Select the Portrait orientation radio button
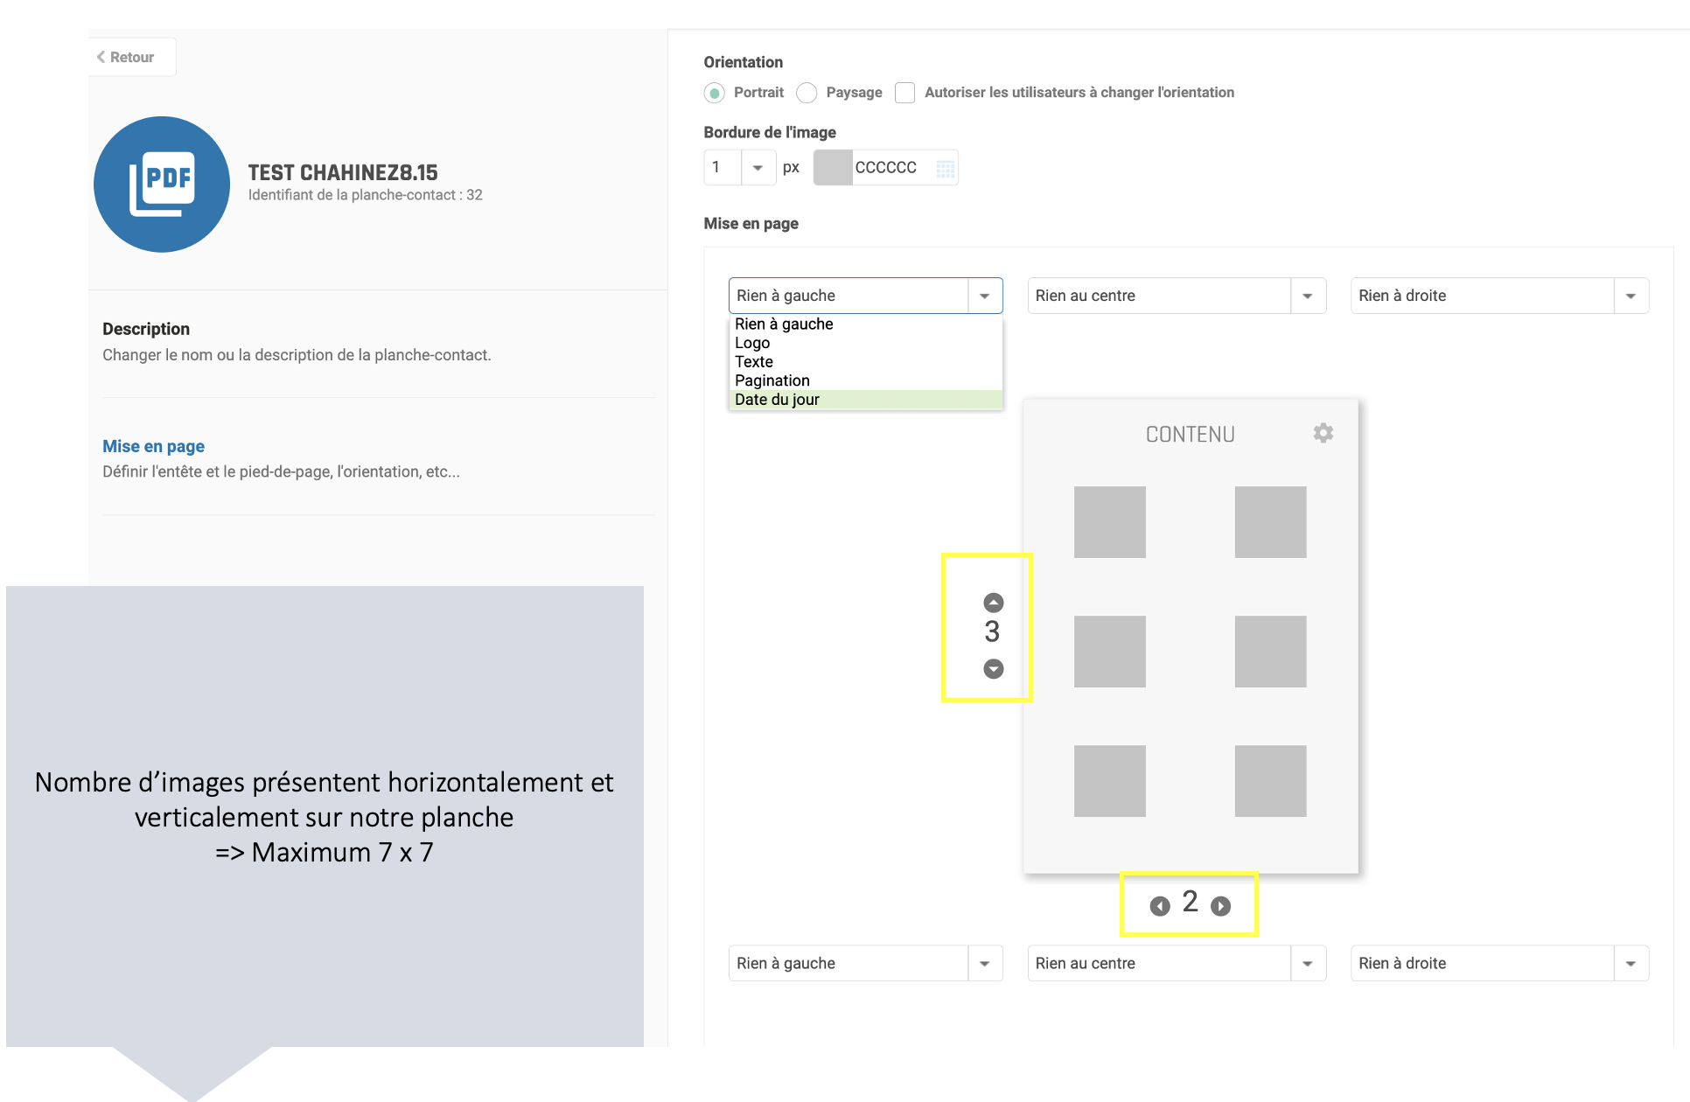 (715, 93)
